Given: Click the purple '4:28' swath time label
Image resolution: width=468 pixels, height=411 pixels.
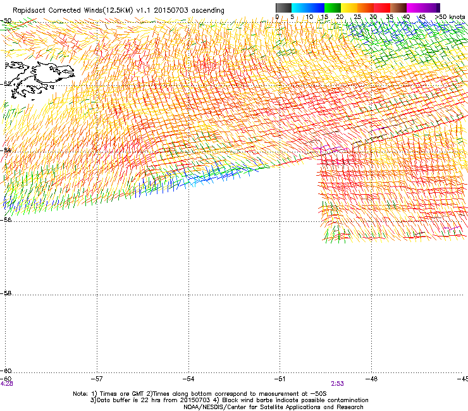Looking at the screenshot, I should point(6,384).
